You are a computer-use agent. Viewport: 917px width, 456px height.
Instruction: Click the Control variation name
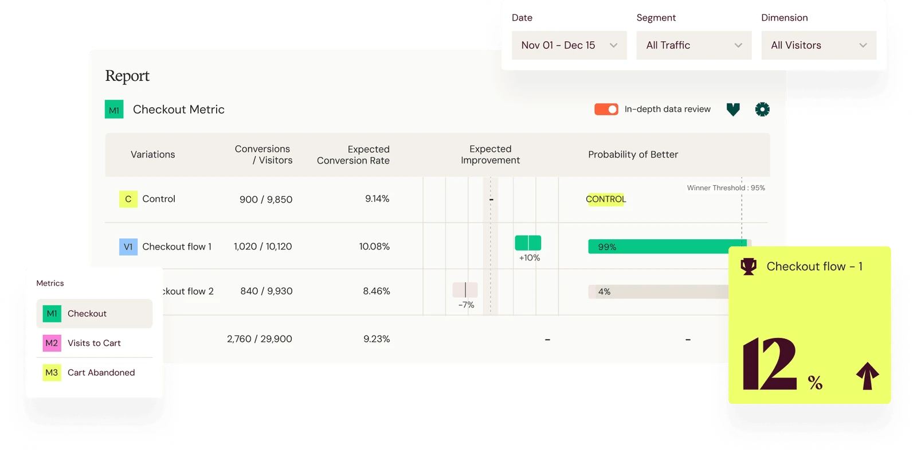[x=159, y=199]
